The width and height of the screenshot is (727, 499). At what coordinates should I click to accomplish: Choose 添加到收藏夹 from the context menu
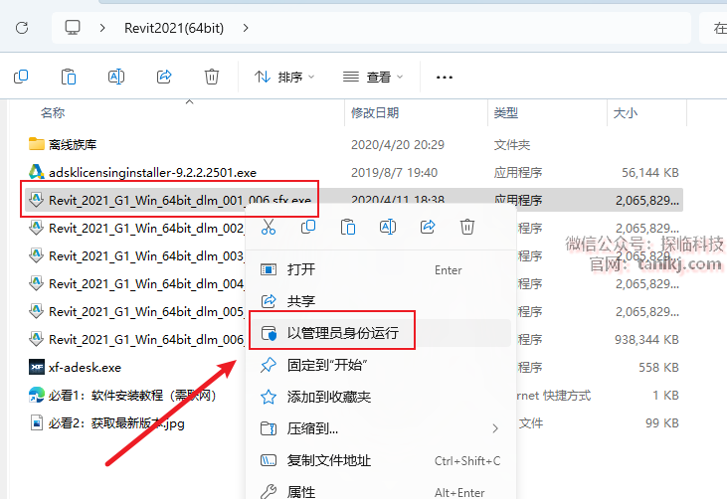coord(380,397)
